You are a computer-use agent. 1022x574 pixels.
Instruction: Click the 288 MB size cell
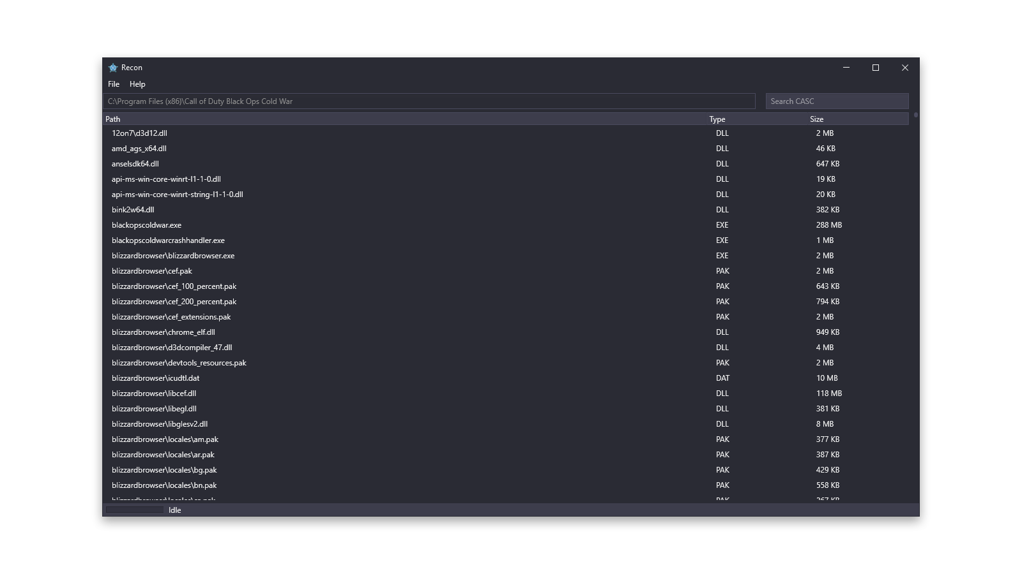tap(828, 225)
